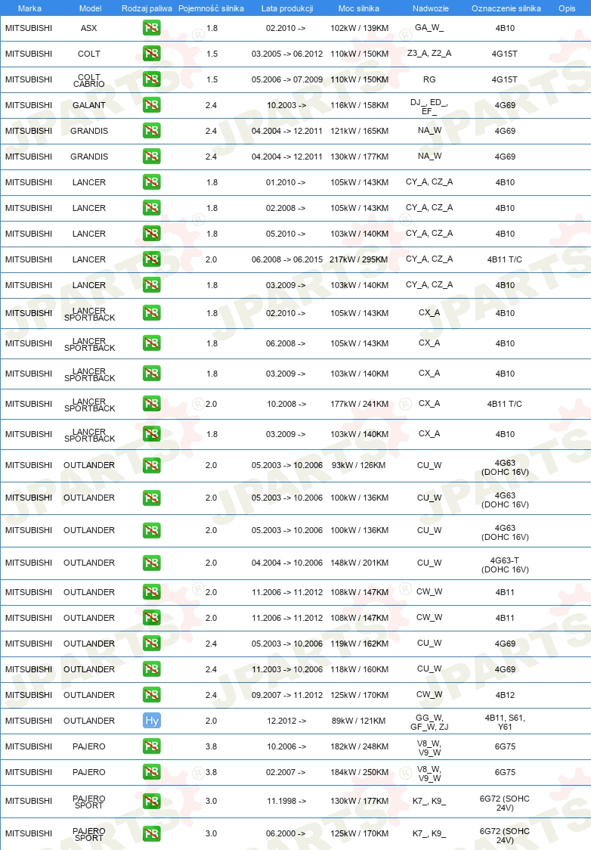The height and width of the screenshot is (850, 591).
Task: Click the engine codes 4B11, S61, Y61
Action: point(505,722)
